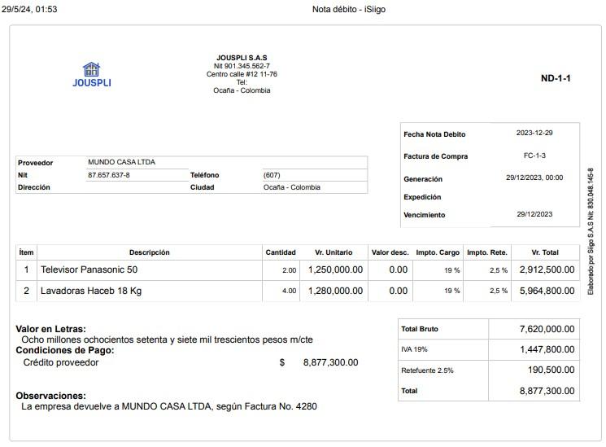Click the Vr. Unitario column header
Image resolution: width=606 pixels, height=447 pixels.
(334, 252)
